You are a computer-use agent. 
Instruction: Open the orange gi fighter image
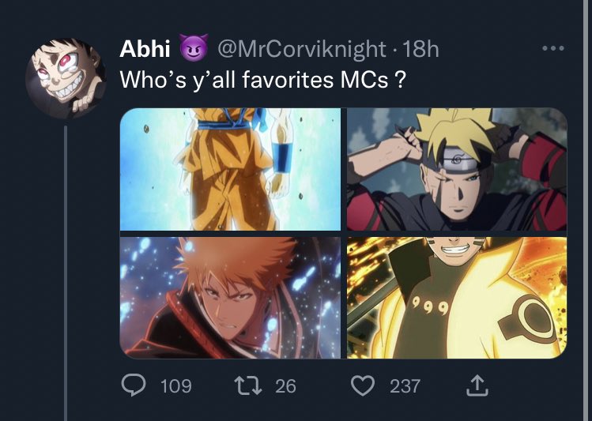[x=230, y=169]
